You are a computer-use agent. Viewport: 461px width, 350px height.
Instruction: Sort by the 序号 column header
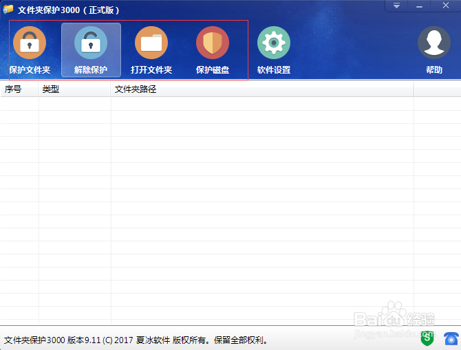[19, 89]
